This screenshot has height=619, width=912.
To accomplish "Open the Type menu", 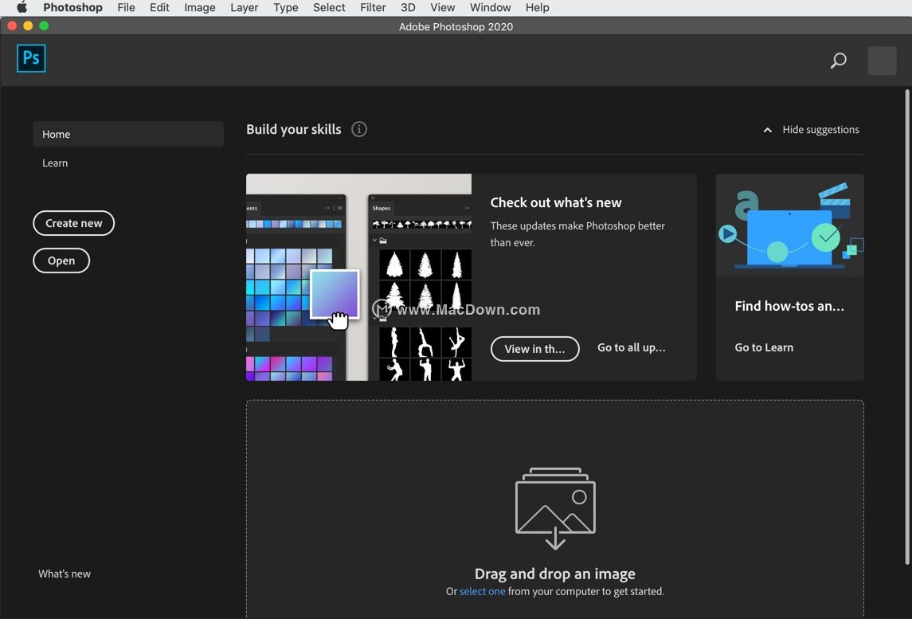I will [x=286, y=7].
